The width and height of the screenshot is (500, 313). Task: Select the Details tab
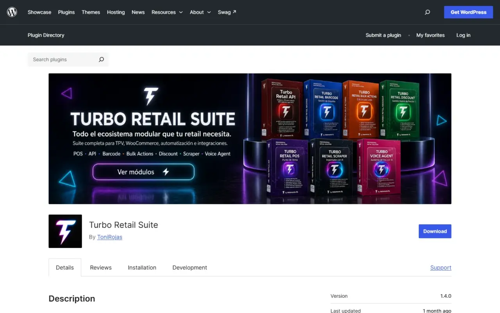pyautogui.click(x=65, y=268)
